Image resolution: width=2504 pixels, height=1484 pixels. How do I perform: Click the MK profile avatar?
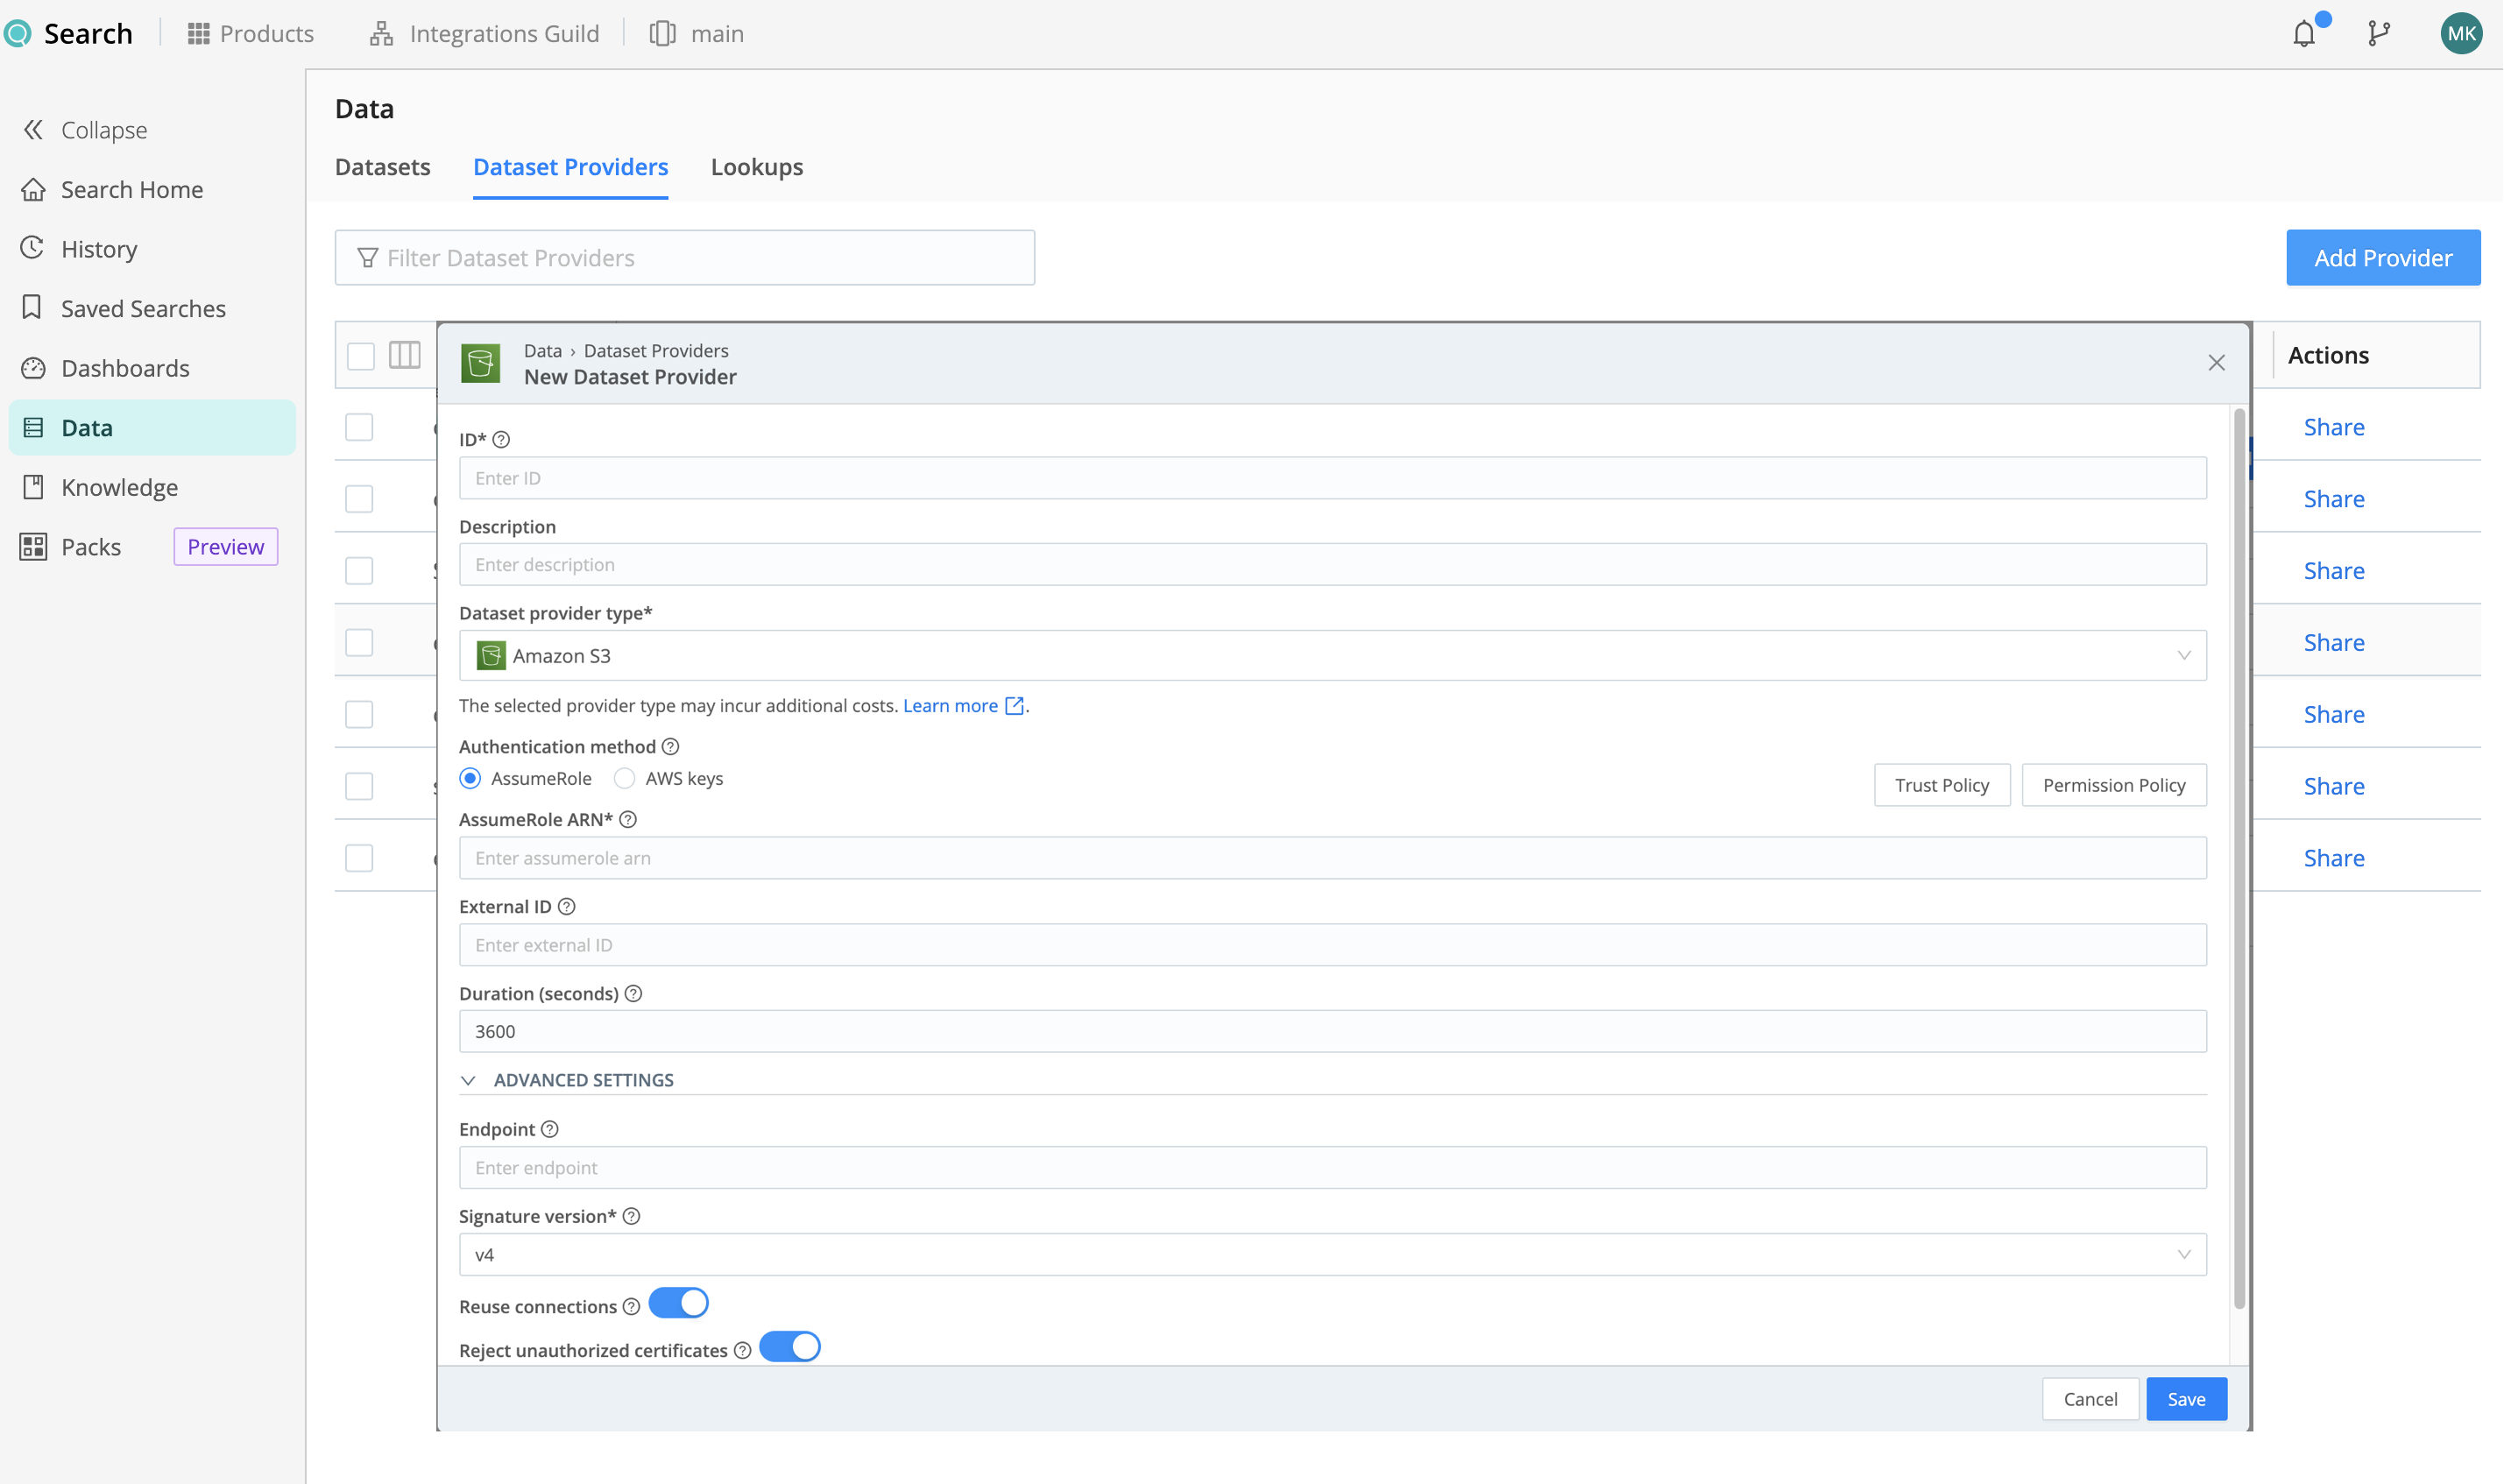coord(2462,33)
